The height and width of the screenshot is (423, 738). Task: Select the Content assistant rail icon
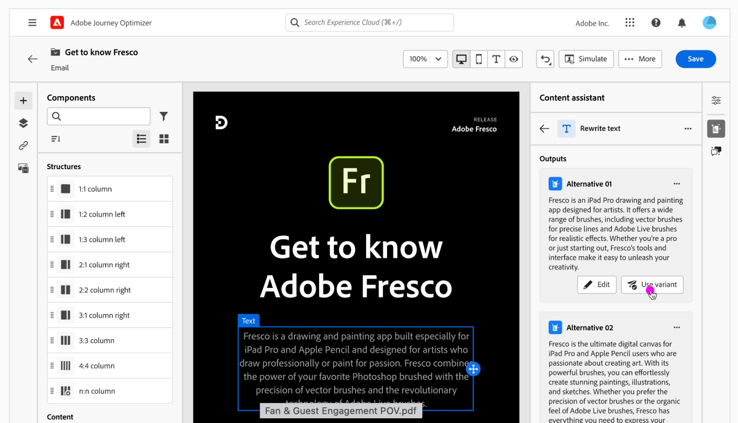tap(716, 129)
